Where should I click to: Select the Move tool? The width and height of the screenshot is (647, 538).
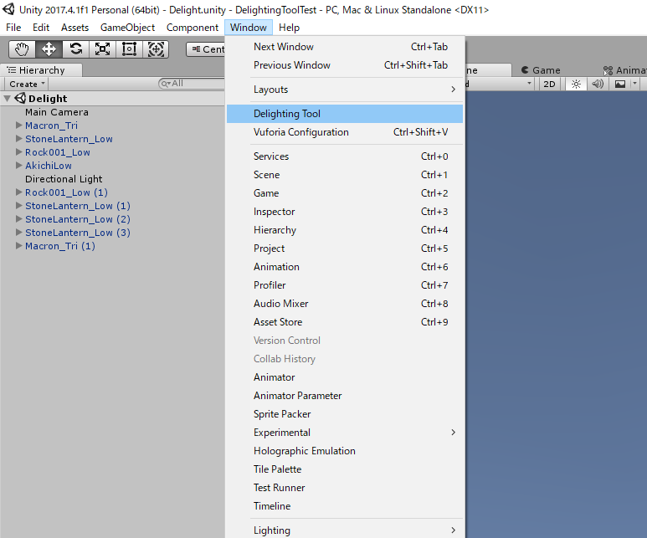[49, 49]
